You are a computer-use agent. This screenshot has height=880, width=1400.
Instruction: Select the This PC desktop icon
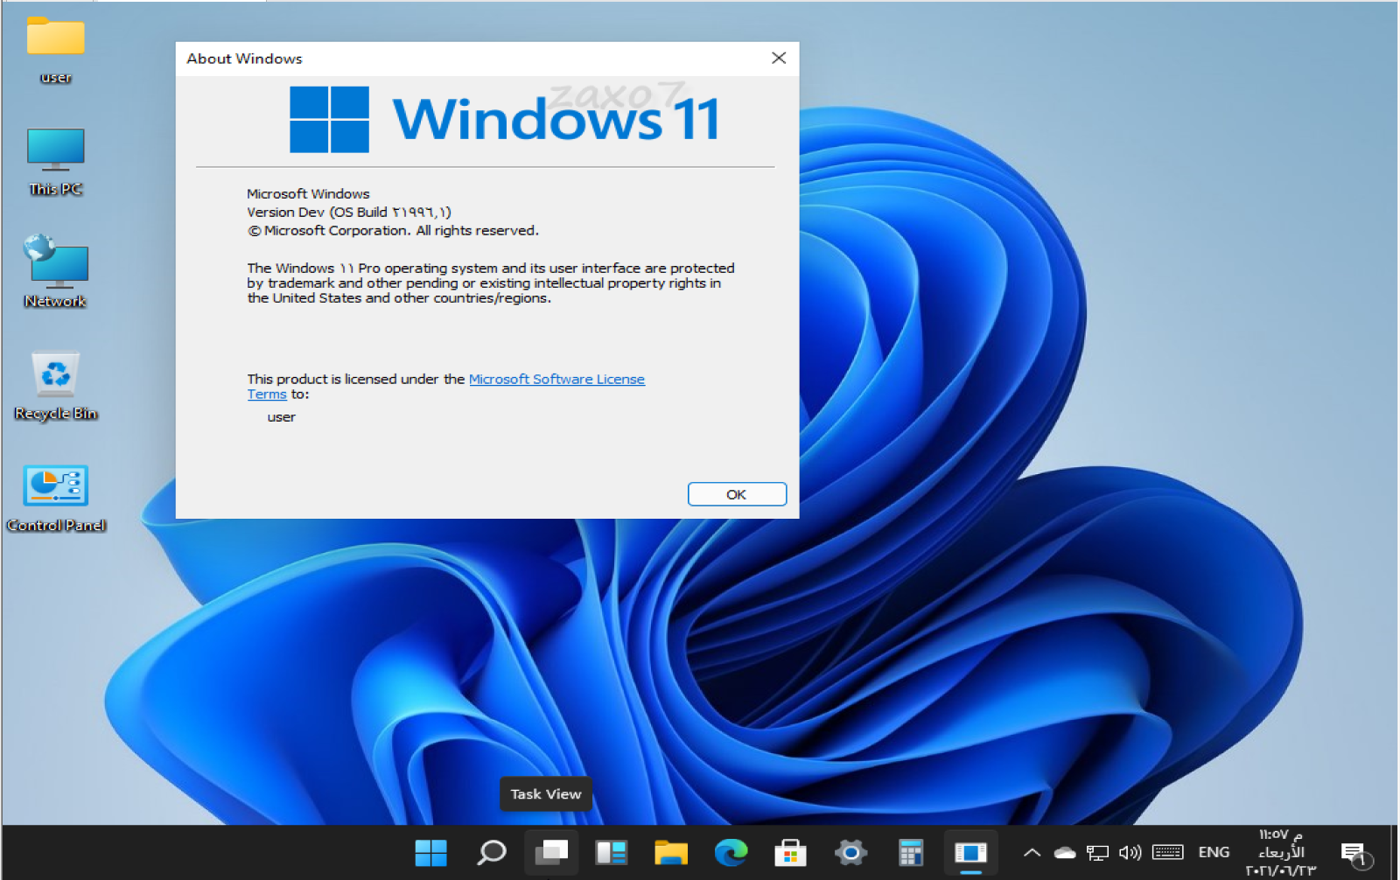[x=55, y=162]
